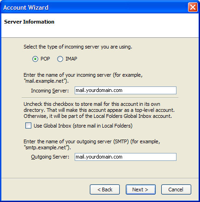Image resolution: width=200 pixels, height=202 pixels.
Task: Click the "Uncheck this checkbox" explanation paragraph
Action: (99, 110)
